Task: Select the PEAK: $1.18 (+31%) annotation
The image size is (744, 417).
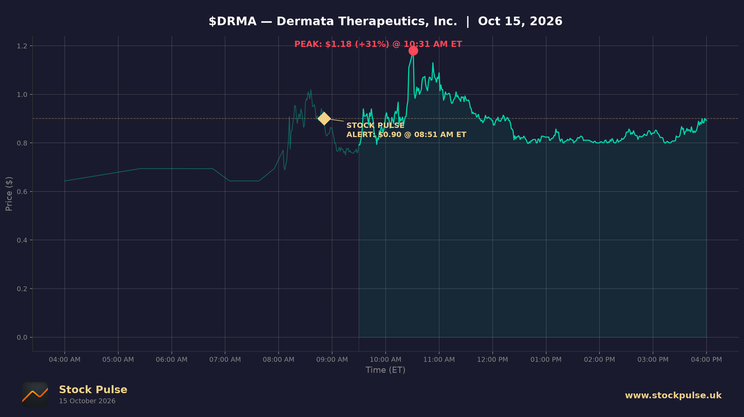Action: (378, 44)
